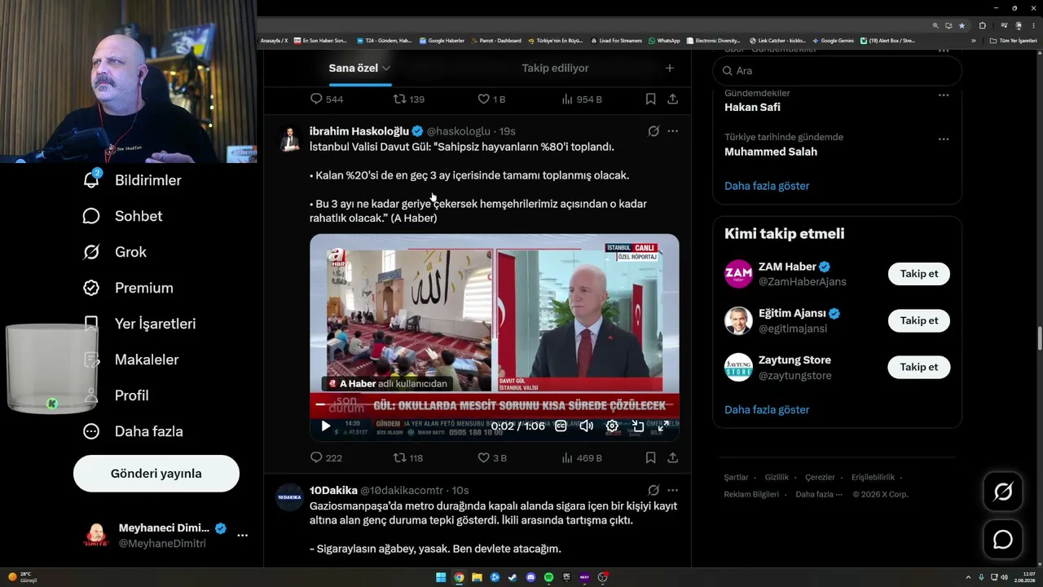
Task: Open the Daha fazla sidebar menu
Action: 133,431
